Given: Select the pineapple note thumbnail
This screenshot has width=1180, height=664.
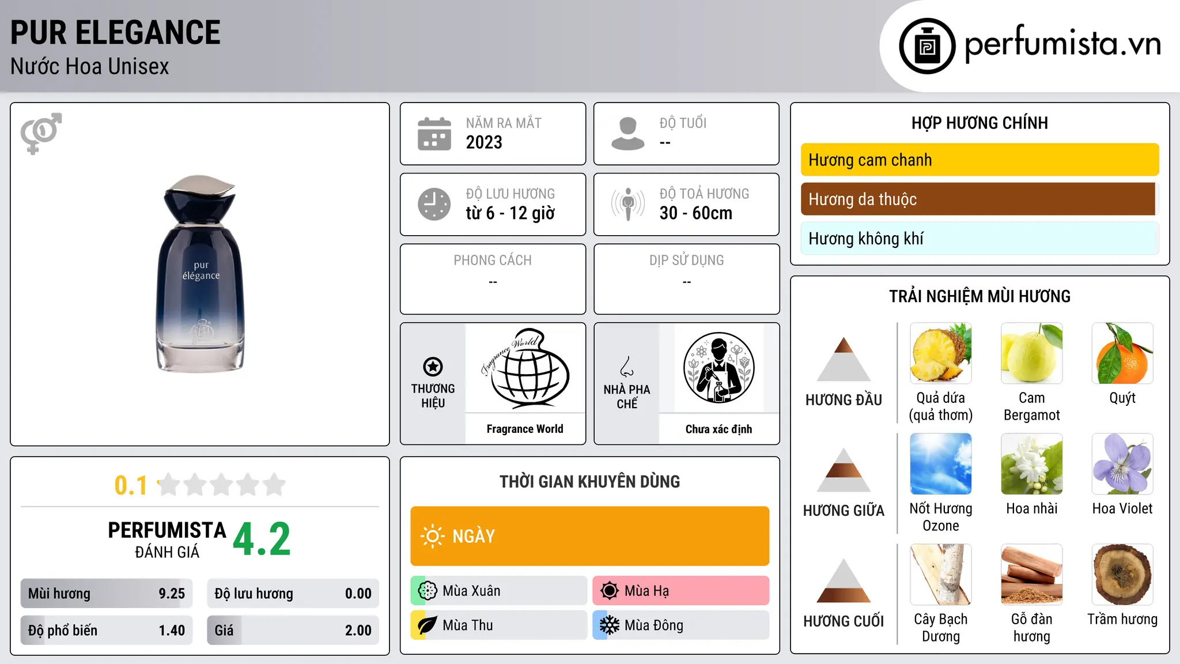Looking at the screenshot, I should pos(941,353).
